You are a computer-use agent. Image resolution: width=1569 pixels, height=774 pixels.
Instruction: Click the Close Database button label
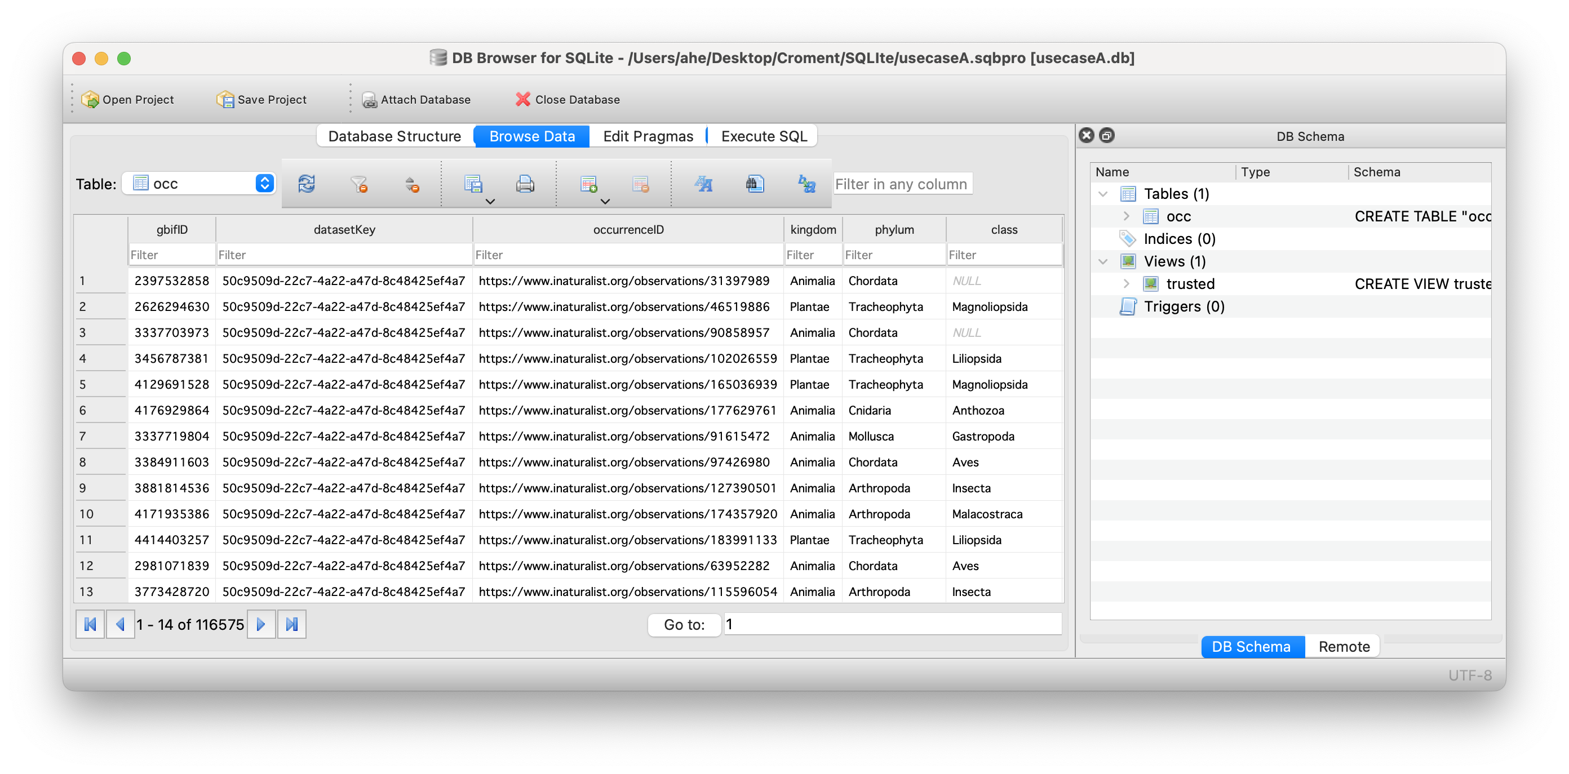point(578,100)
